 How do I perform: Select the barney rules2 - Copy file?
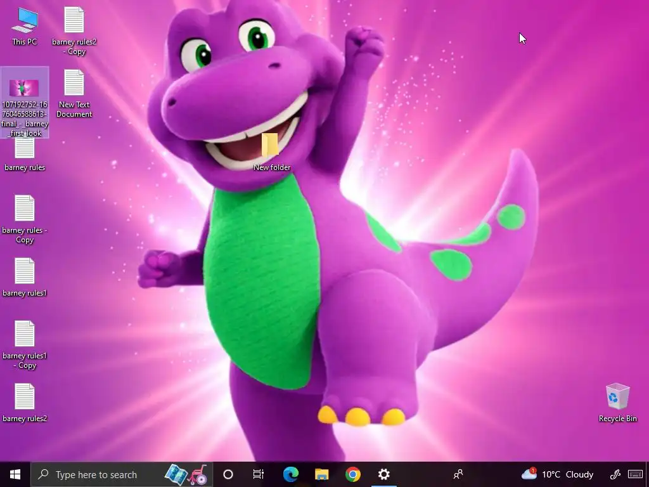coord(74,31)
